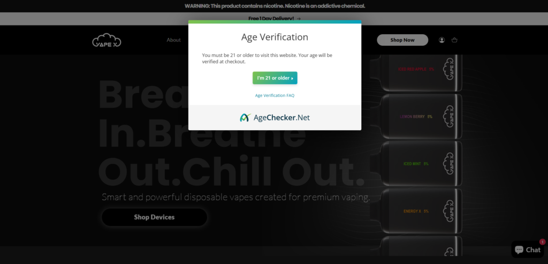Click the nicotine warning banner text
This screenshot has width=548, height=264.
coord(275,6)
